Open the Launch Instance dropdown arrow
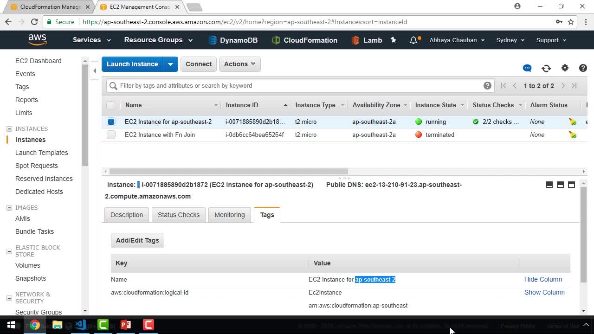The image size is (594, 334). click(170, 64)
